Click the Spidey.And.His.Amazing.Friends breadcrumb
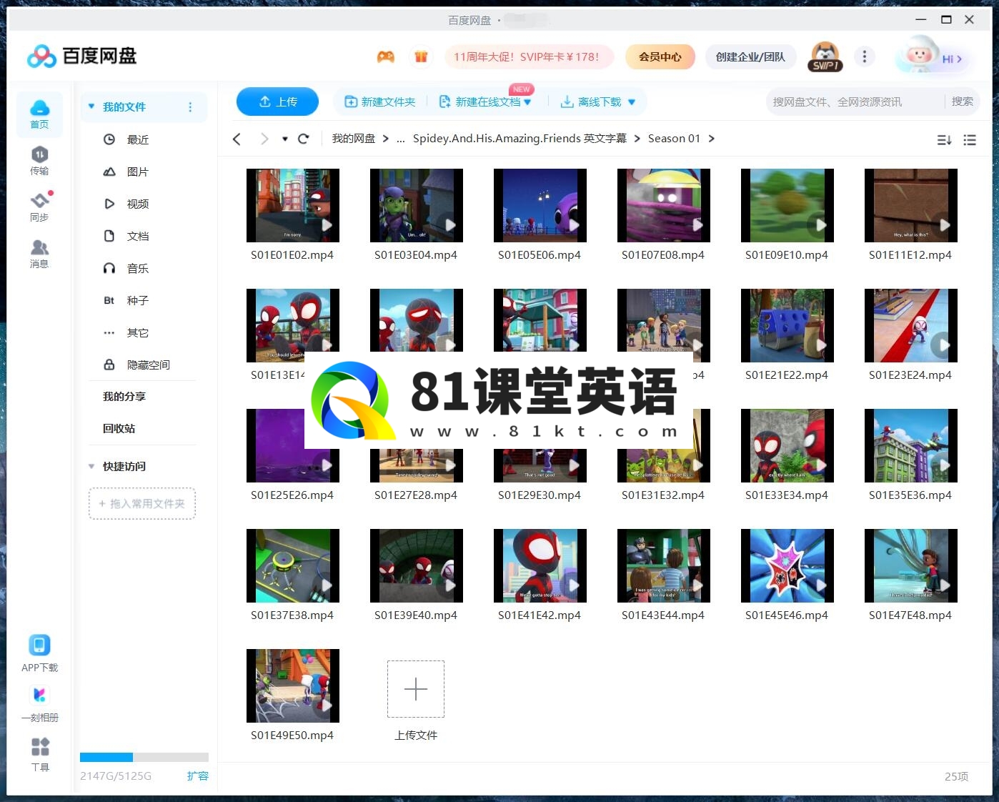This screenshot has width=999, height=802. pos(520,139)
